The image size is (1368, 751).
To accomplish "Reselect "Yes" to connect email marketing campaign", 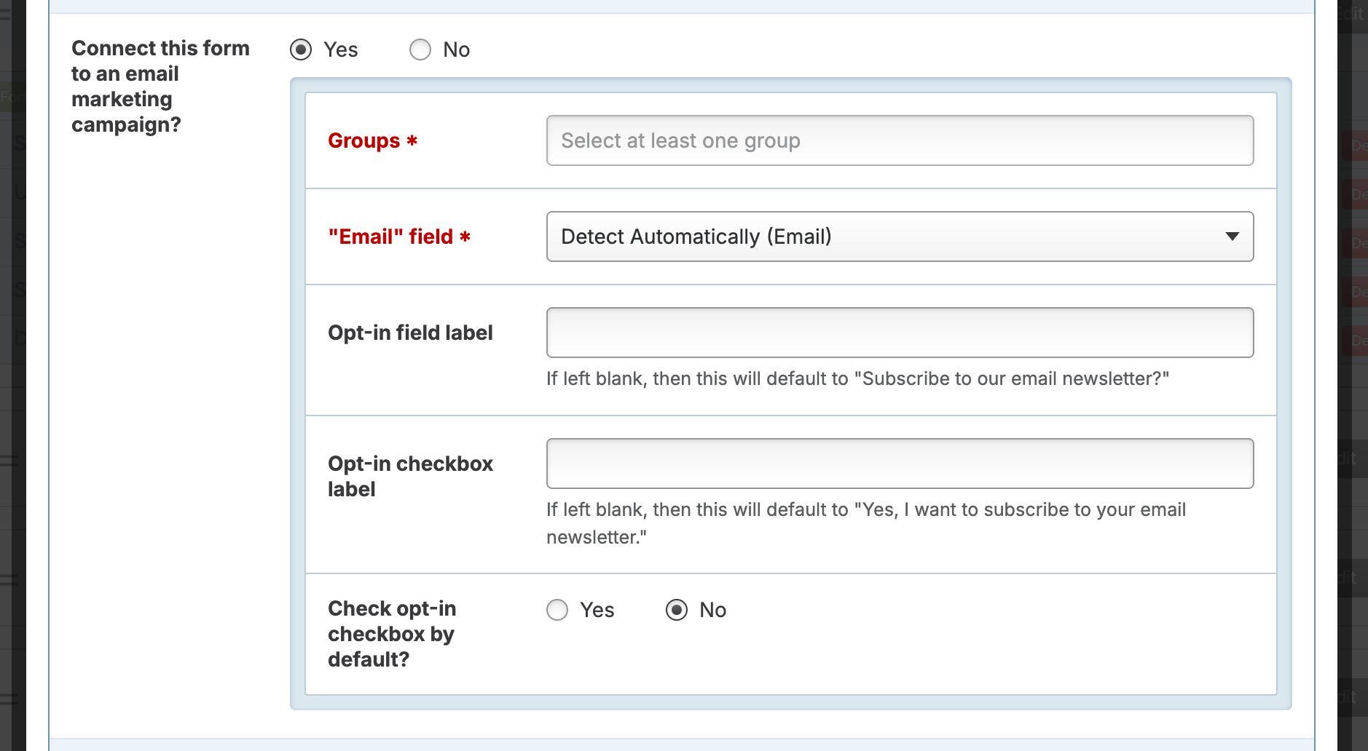I will 301,49.
